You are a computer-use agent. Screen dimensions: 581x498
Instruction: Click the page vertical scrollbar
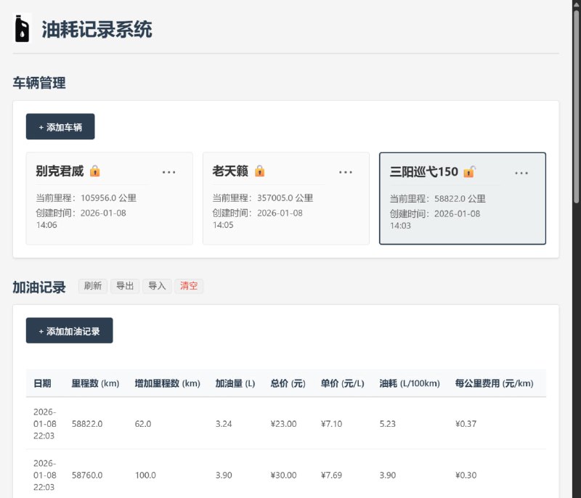[x=577, y=102]
